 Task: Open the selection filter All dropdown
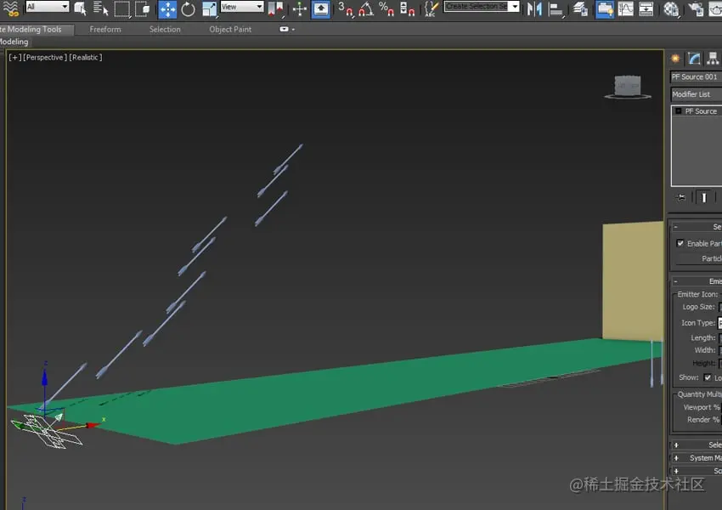click(x=47, y=7)
